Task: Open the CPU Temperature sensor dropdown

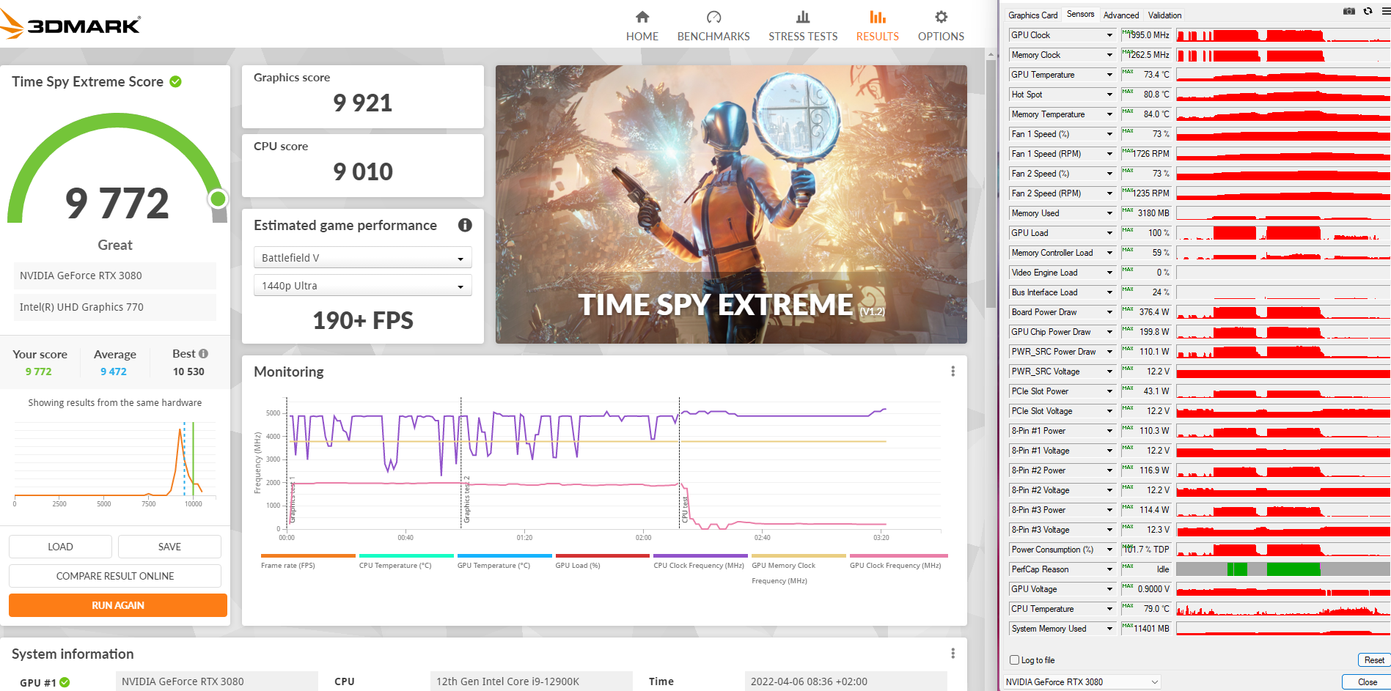Action: coord(1109,609)
